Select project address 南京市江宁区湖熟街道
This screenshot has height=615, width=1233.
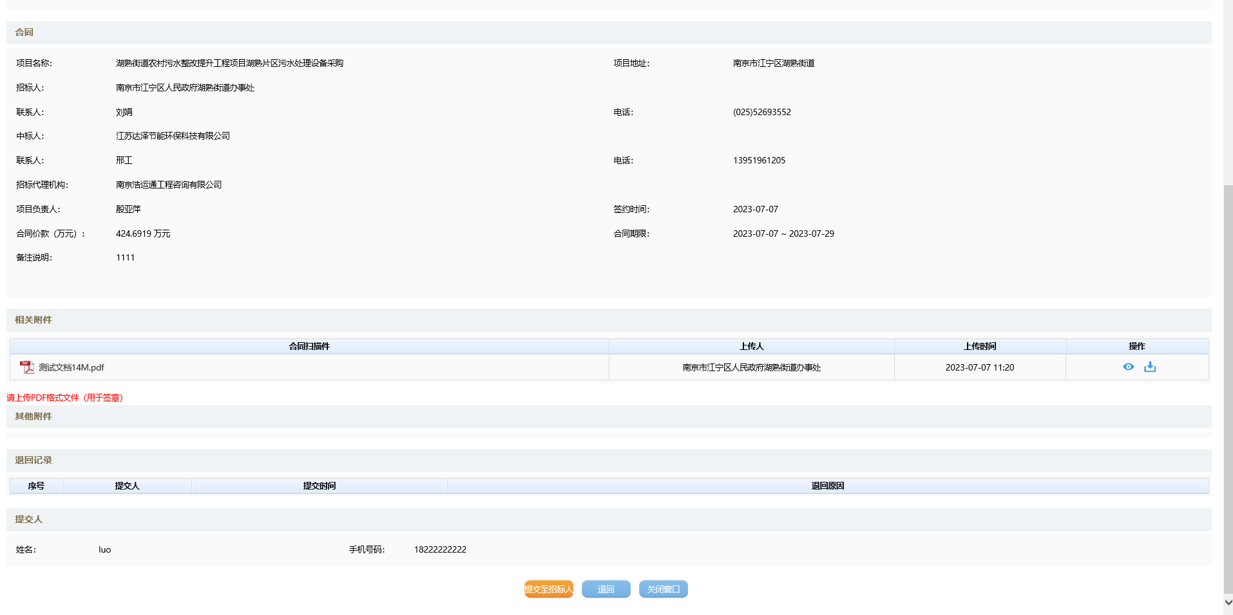(774, 63)
